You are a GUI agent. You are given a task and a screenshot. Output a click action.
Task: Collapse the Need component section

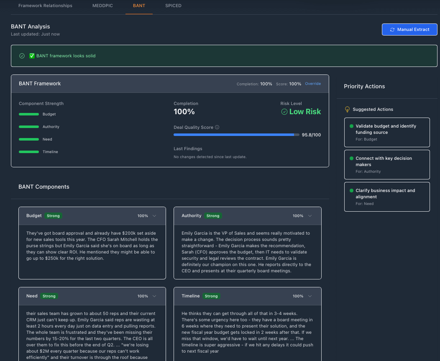tap(154, 296)
